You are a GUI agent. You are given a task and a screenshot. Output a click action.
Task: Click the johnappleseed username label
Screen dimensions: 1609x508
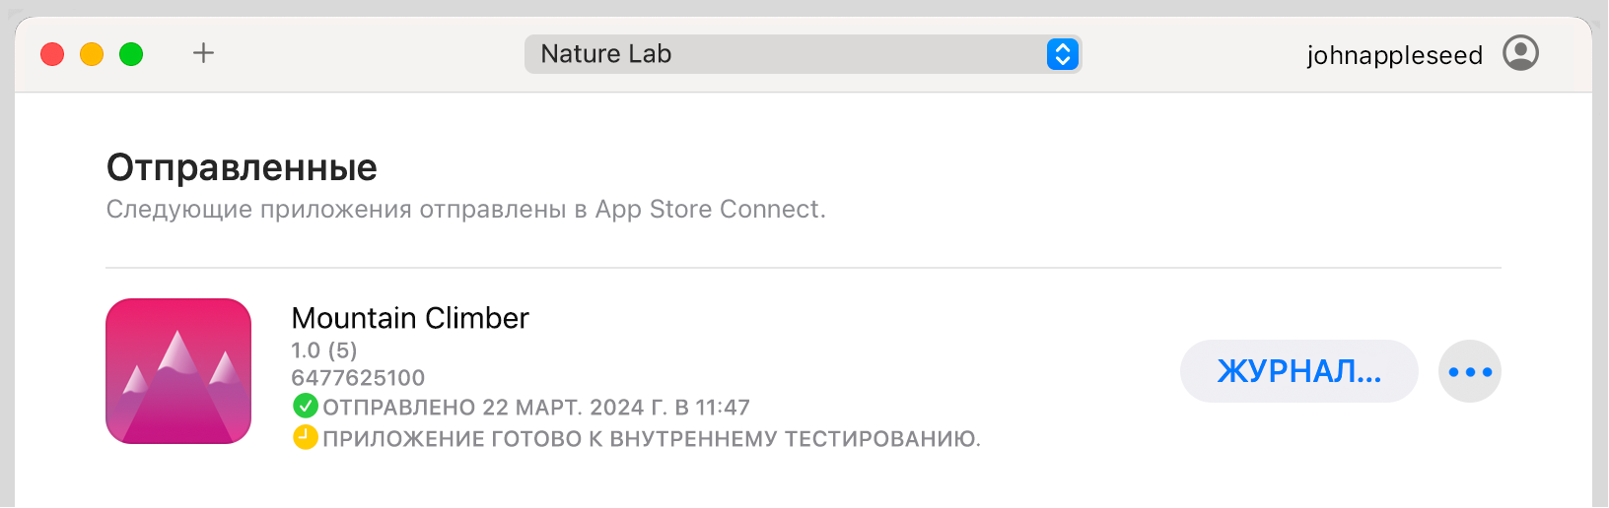click(x=1394, y=55)
